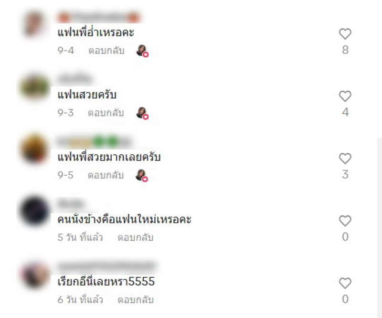Image resolution: width=382 pixels, height=318 pixels.
Task: Click creator-liked badge on the 9-3 comment
Action: click(x=142, y=113)
